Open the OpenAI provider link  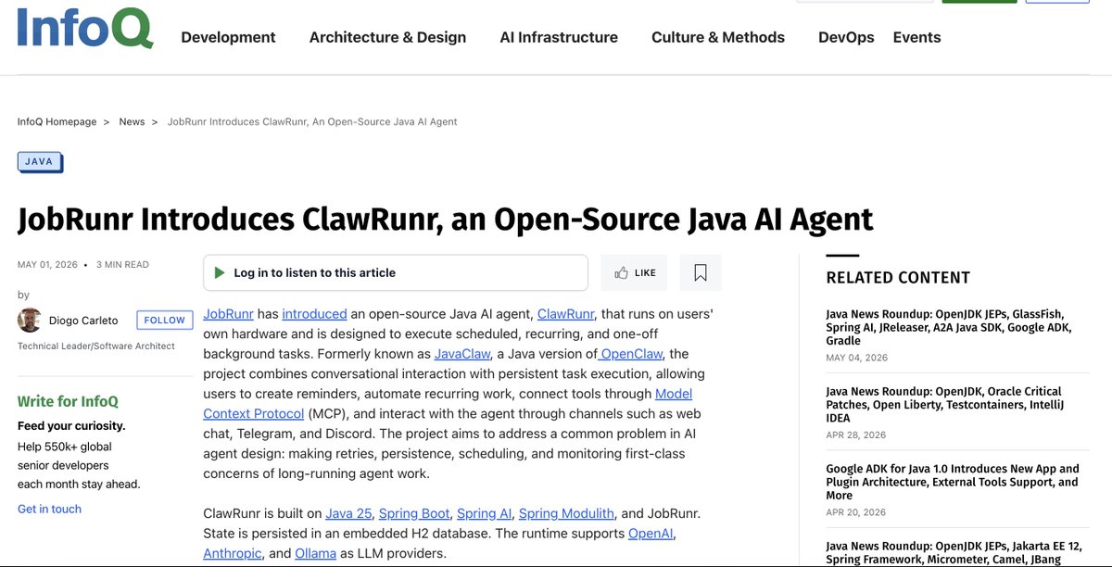[x=651, y=534]
